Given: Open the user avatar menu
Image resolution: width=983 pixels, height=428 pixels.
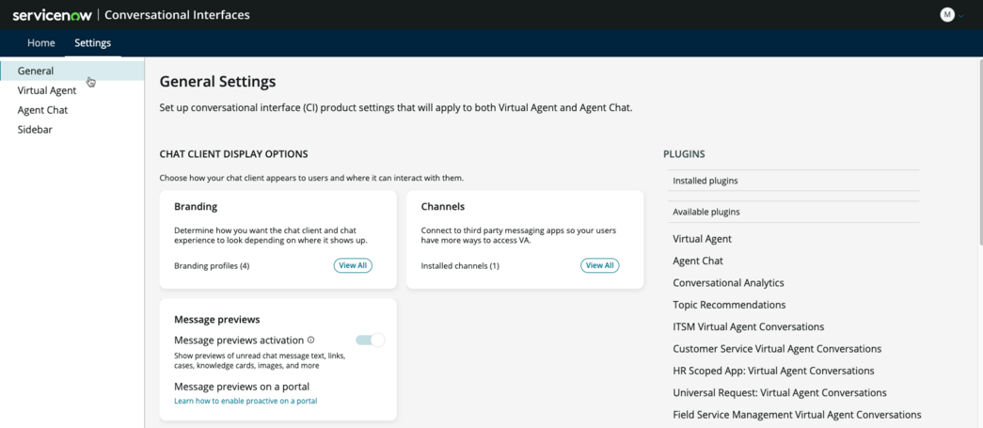Looking at the screenshot, I should tap(946, 14).
